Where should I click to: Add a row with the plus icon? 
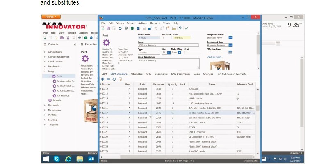tap(103, 79)
